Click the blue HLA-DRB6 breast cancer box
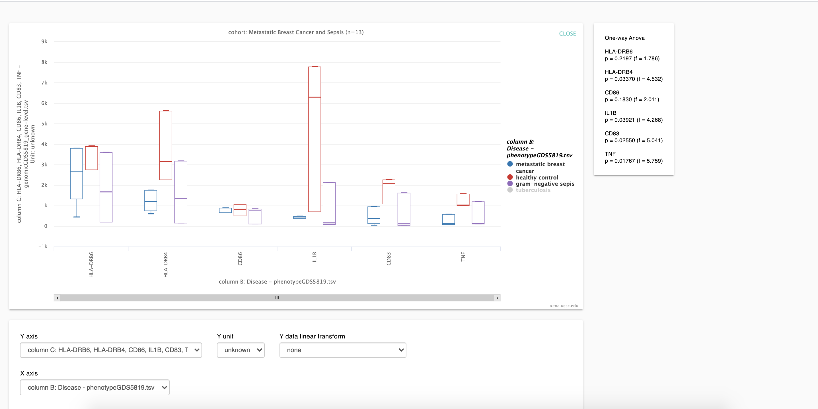The width and height of the screenshot is (818, 409). [x=77, y=173]
